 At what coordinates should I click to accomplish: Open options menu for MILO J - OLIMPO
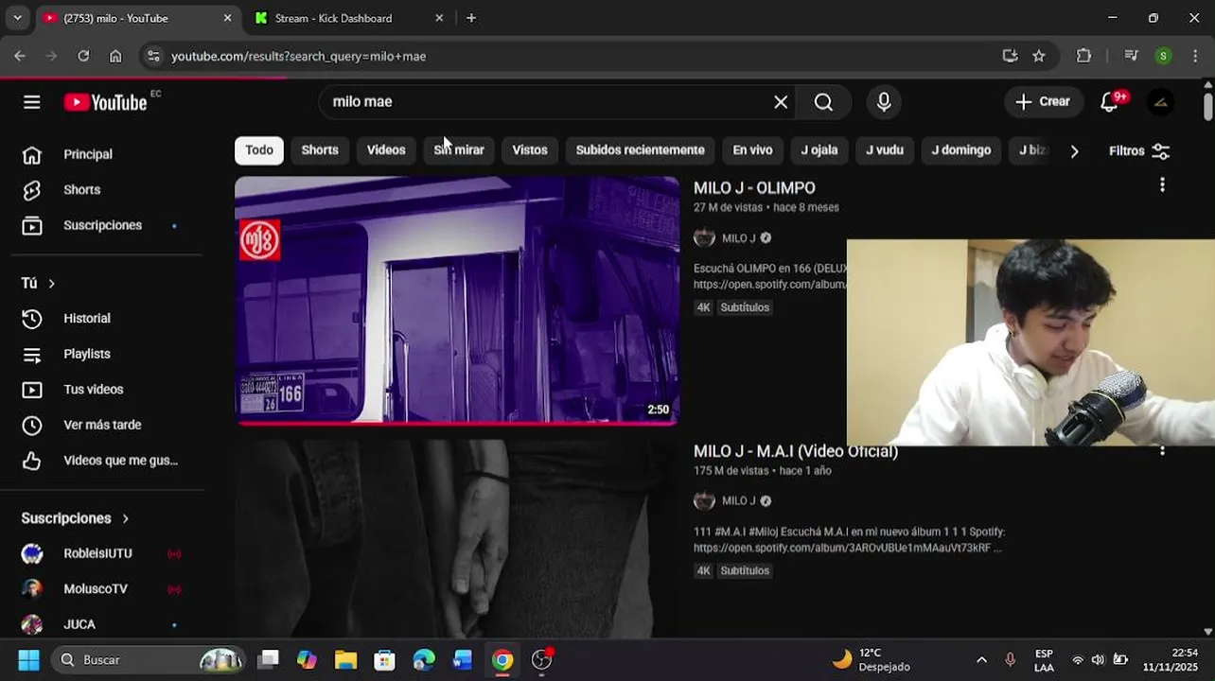tap(1162, 185)
